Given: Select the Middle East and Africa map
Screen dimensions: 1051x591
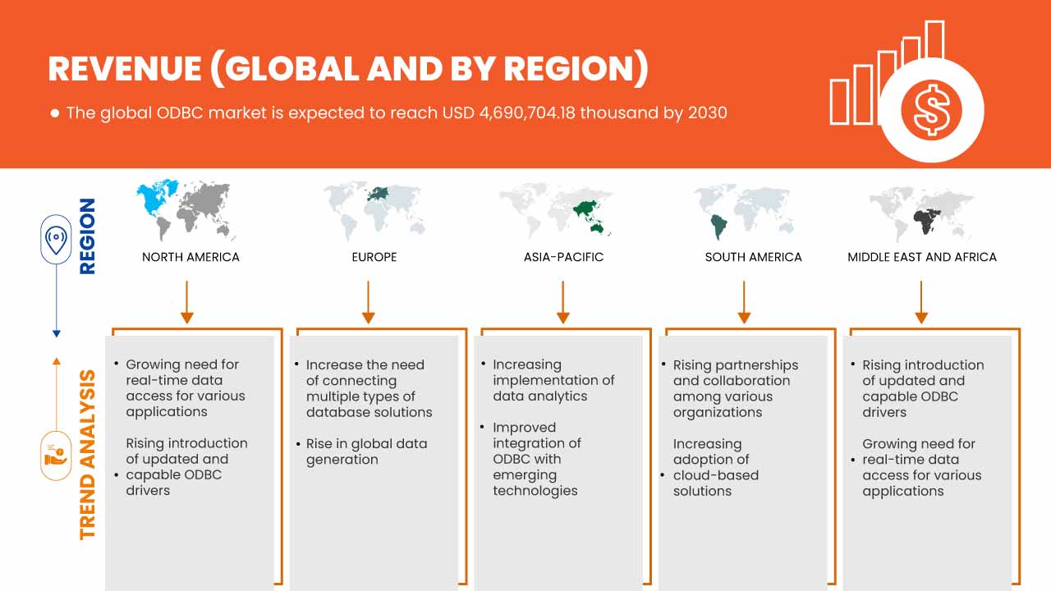Looking at the screenshot, I should coord(921,211).
